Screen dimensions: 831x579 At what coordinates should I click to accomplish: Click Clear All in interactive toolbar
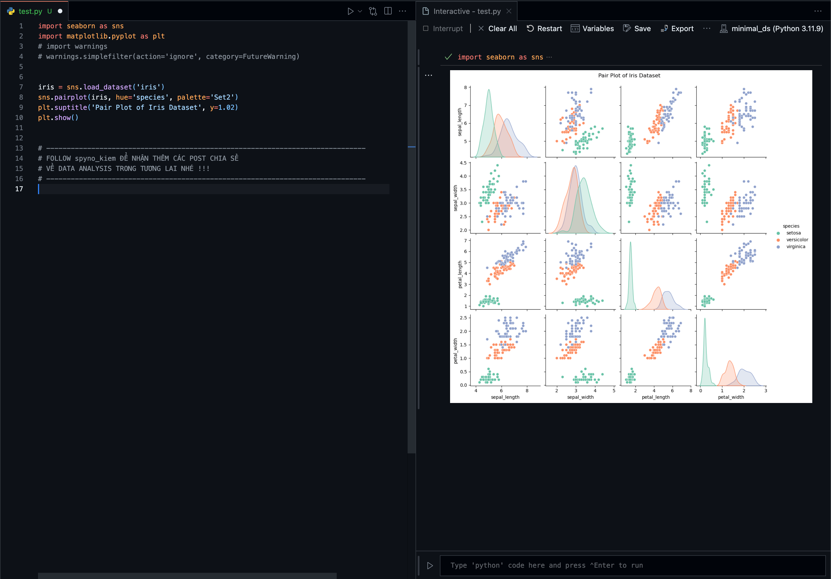point(497,29)
